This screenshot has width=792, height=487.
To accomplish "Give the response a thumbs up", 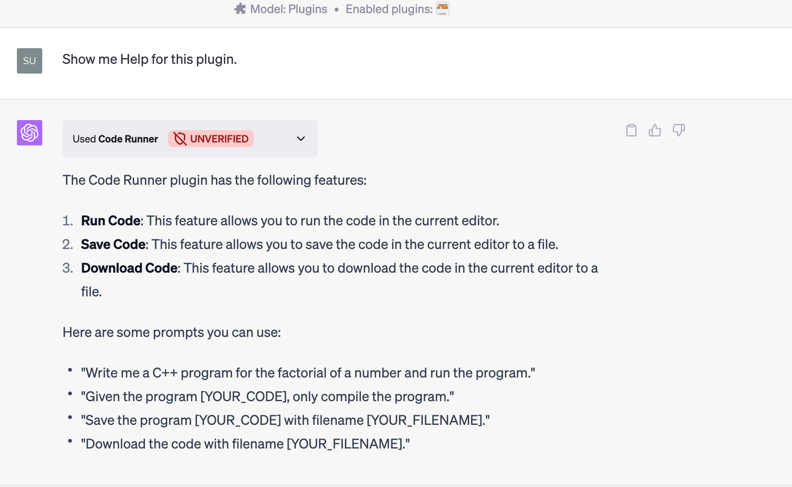I will click(655, 130).
